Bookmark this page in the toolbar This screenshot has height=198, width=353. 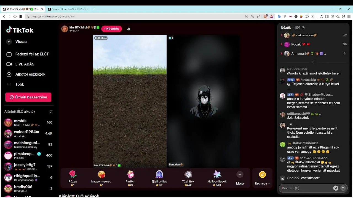click(20, 16)
